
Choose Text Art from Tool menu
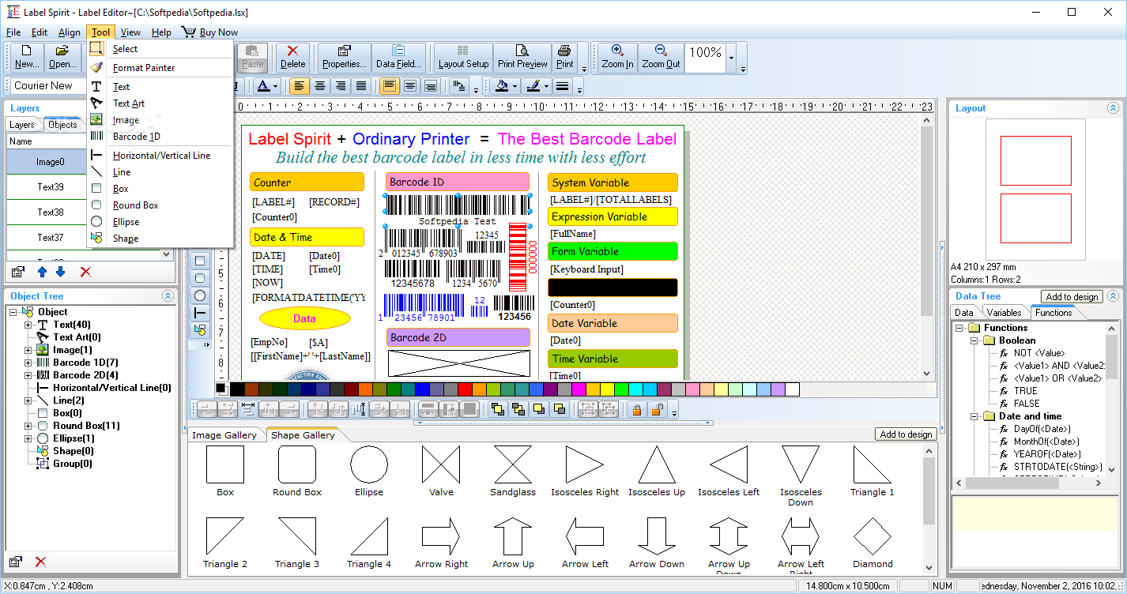[129, 103]
